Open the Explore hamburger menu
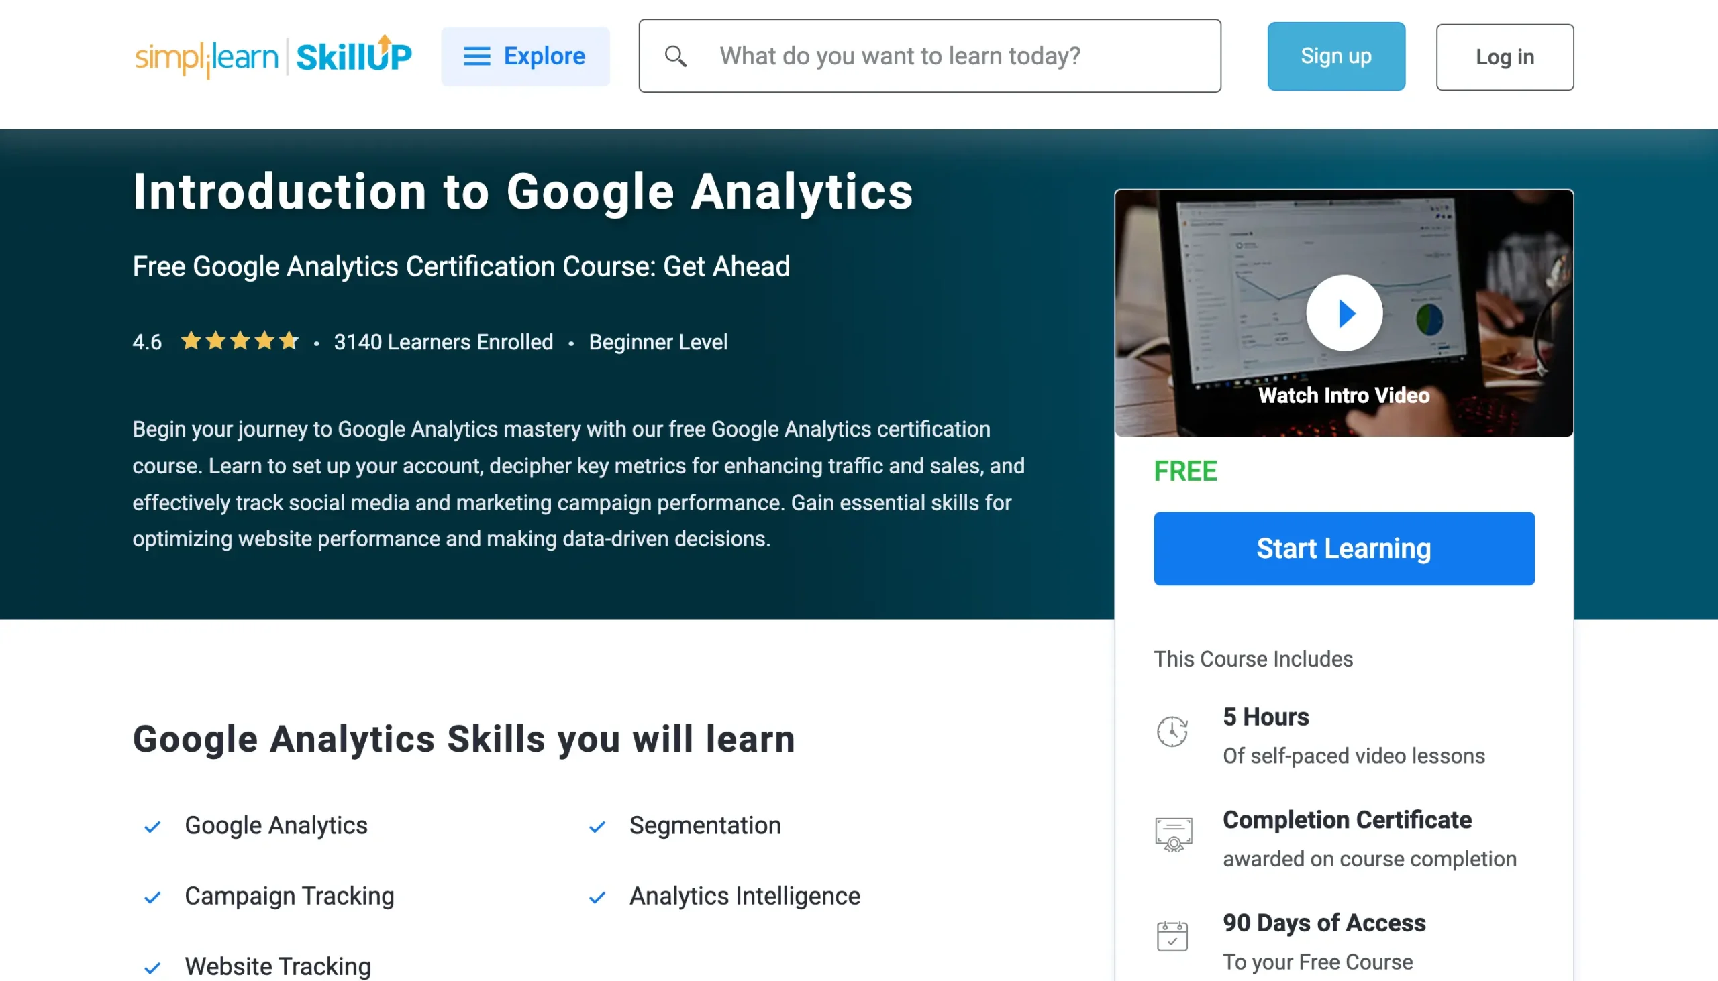The height and width of the screenshot is (981, 1718). coord(525,56)
